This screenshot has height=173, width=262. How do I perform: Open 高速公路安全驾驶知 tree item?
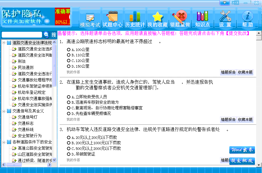tap(35, 148)
